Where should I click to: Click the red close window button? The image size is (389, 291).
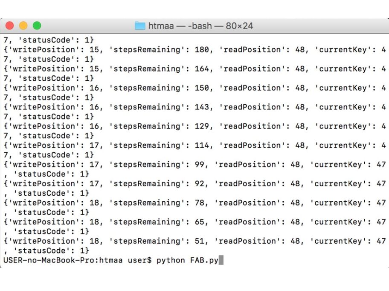pyautogui.click(x=10, y=26)
